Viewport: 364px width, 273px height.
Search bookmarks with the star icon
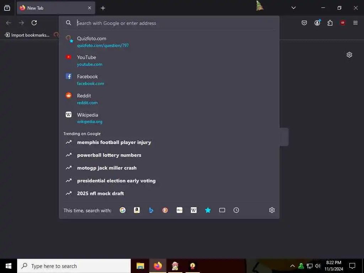(208, 210)
